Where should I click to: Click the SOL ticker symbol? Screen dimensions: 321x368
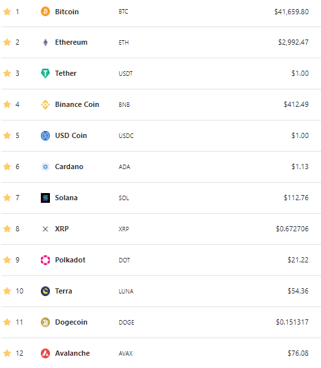124,198
